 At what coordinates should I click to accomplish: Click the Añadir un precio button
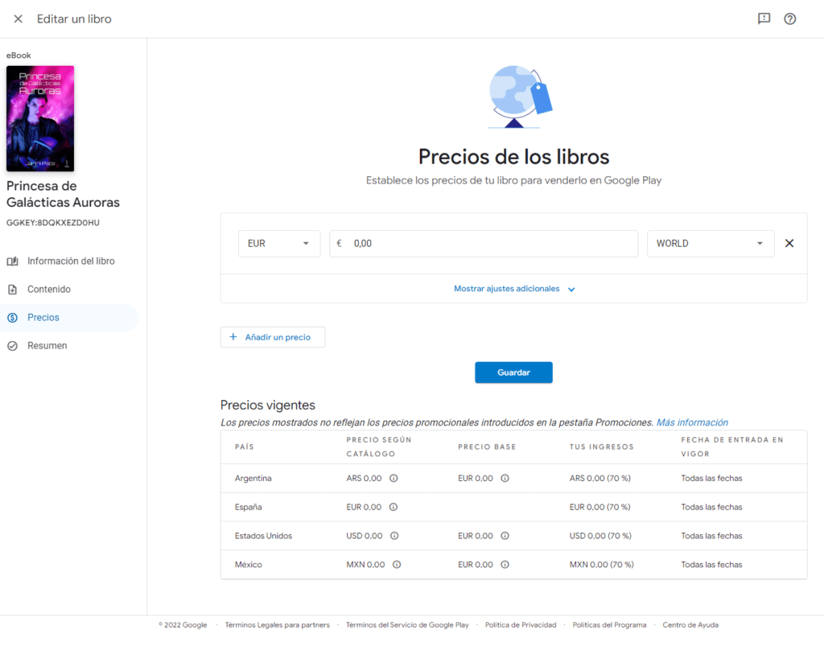[272, 336]
